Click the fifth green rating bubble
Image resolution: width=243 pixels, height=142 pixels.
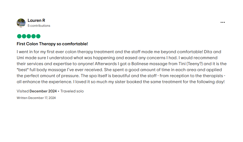38,36
